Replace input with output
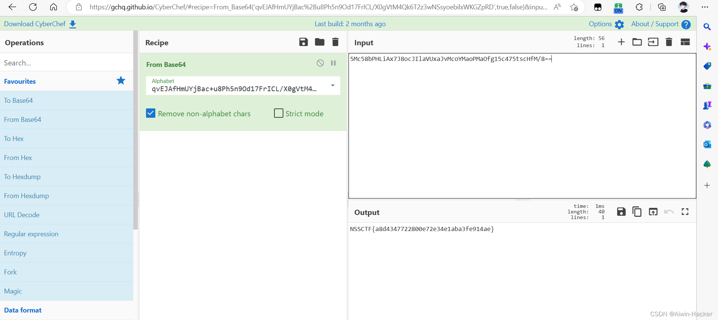 pyautogui.click(x=653, y=212)
